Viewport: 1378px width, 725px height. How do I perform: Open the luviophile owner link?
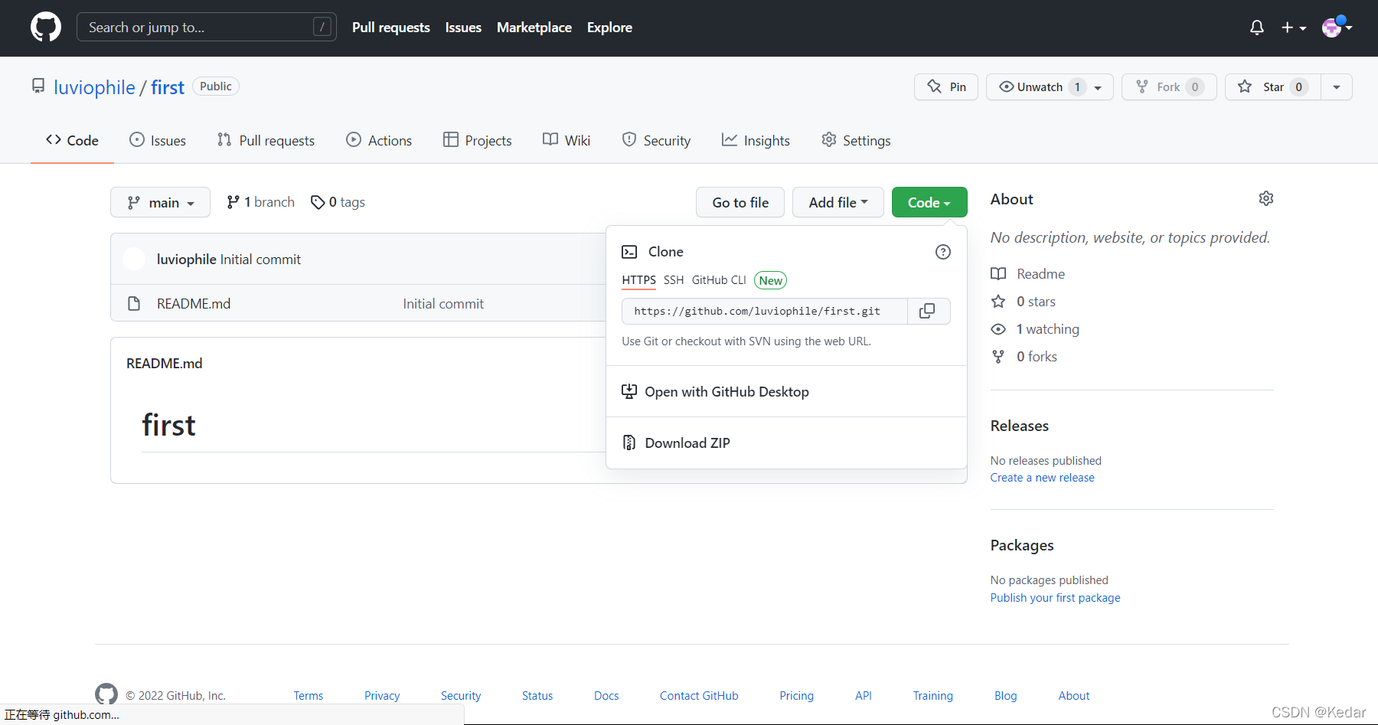pos(94,87)
